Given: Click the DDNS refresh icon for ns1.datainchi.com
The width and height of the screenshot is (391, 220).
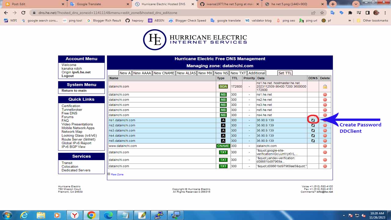Looking at the screenshot, I should click(x=313, y=120).
